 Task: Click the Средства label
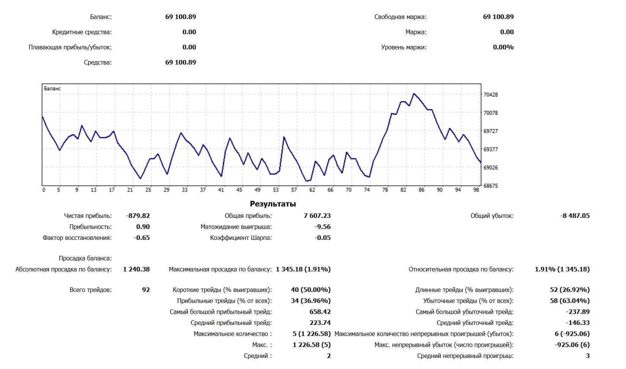tap(98, 62)
